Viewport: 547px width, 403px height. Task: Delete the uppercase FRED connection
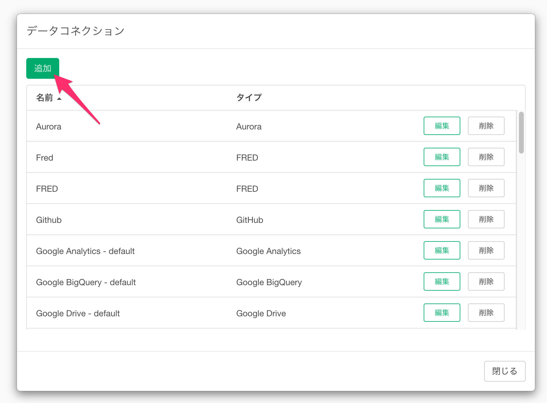click(x=486, y=188)
